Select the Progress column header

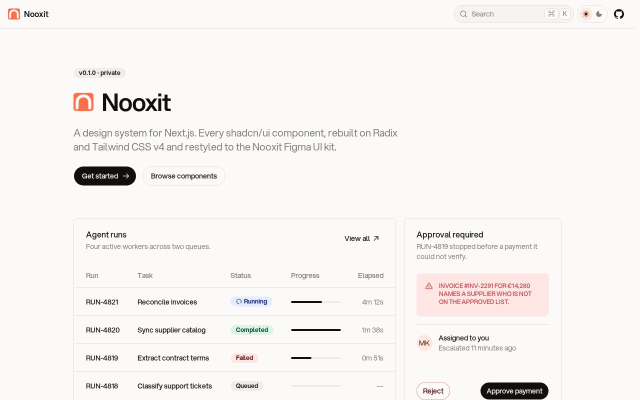(305, 275)
